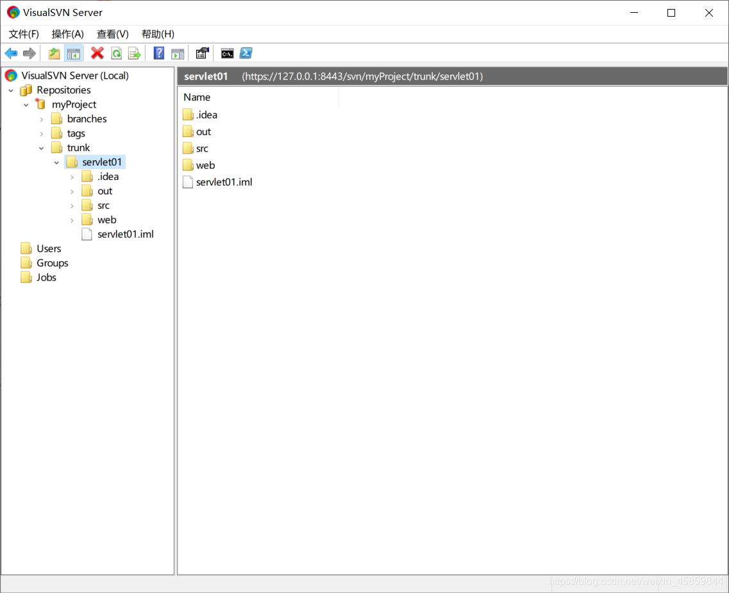
Task: Select VisualSVN Server (Local) in tree
Action: pos(75,75)
